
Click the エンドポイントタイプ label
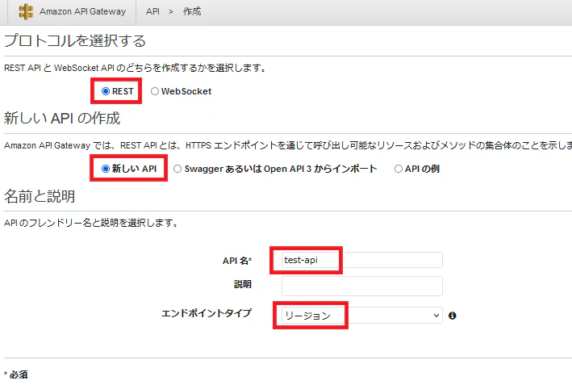click(x=207, y=313)
